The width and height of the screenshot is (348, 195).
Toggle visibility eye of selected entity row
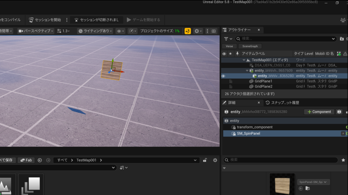(x=223, y=76)
